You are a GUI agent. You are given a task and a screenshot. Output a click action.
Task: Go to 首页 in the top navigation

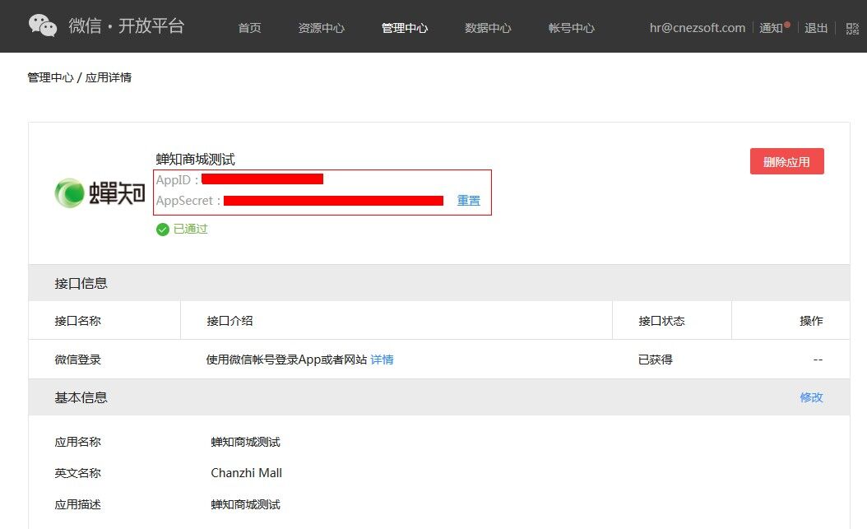point(249,28)
